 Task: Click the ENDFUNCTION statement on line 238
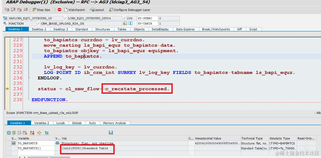click(50, 100)
